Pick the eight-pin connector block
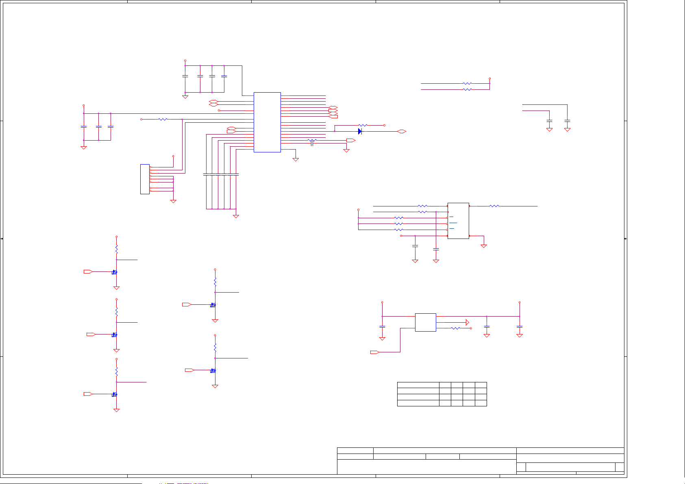 tap(145, 179)
